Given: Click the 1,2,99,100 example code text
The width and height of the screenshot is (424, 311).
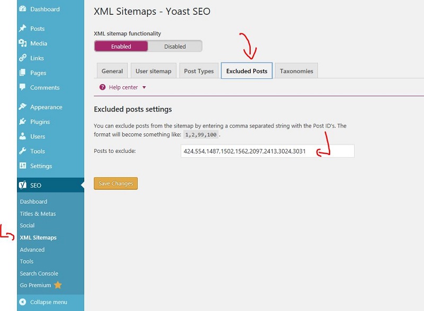Looking at the screenshot, I should (201, 134).
